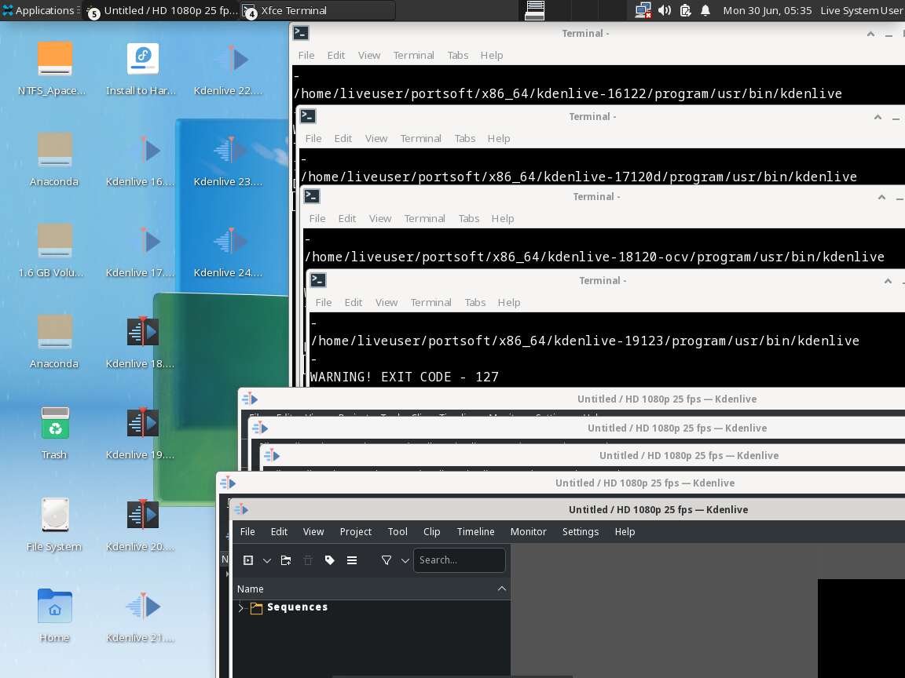Screen dimensions: 905x678
Task: Toggle the sort order chevron on Name column
Action: click(501, 589)
